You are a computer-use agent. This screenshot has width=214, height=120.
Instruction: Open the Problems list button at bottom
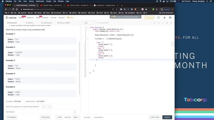(12, 117)
